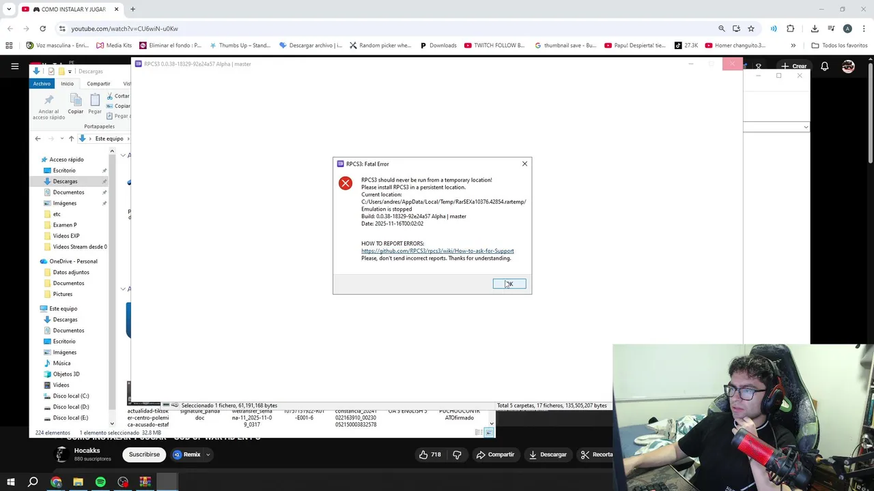Go back in Explorer navigation

pyautogui.click(x=38, y=138)
